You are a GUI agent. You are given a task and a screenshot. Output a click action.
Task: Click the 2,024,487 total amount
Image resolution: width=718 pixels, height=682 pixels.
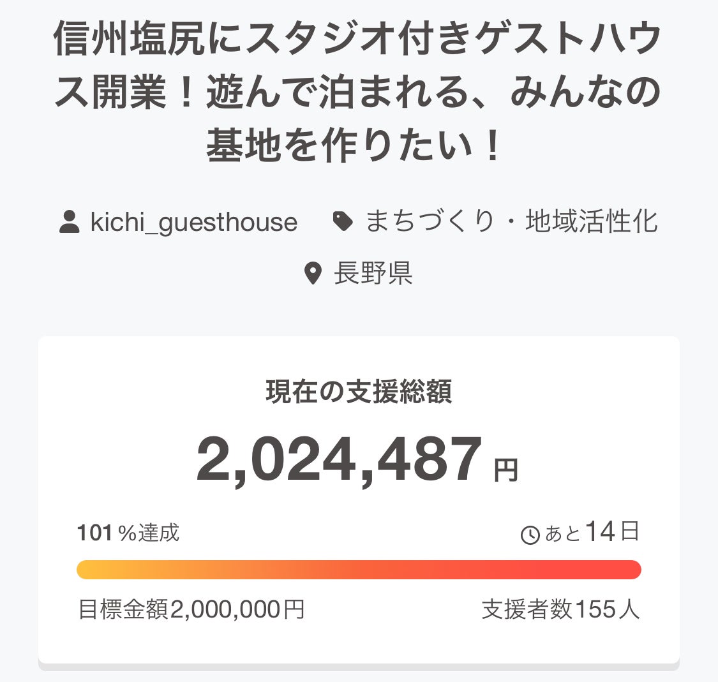pos(339,461)
